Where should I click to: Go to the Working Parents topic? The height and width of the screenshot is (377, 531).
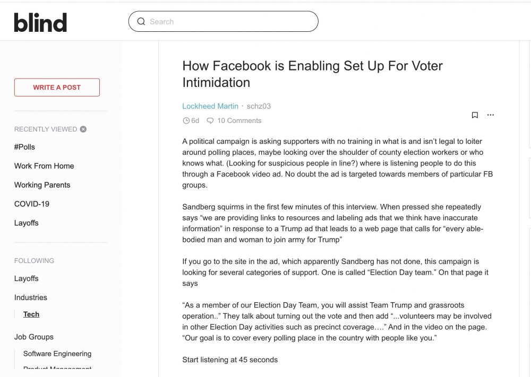pyautogui.click(x=42, y=185)
